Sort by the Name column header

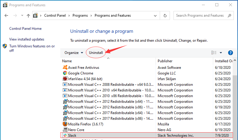(67, 61)
